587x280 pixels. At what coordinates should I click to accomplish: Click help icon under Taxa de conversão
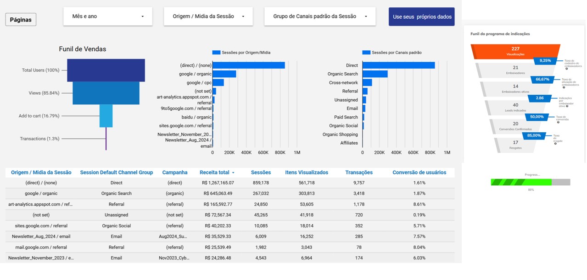[558, 122]
